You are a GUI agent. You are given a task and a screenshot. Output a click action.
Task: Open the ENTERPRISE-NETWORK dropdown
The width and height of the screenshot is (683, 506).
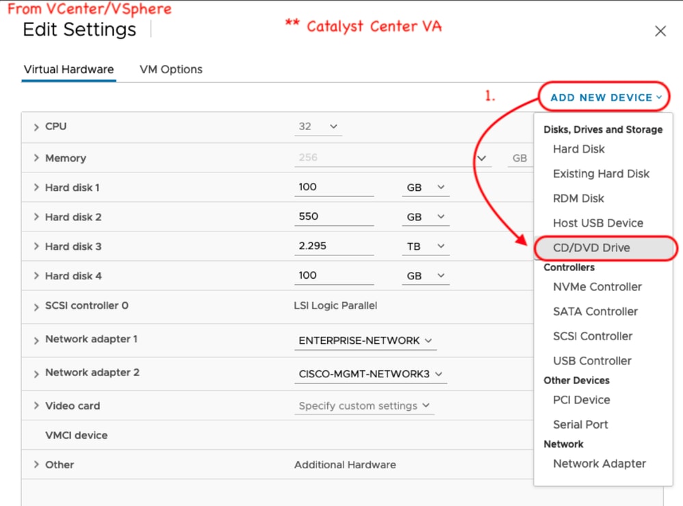click(365, 340)
